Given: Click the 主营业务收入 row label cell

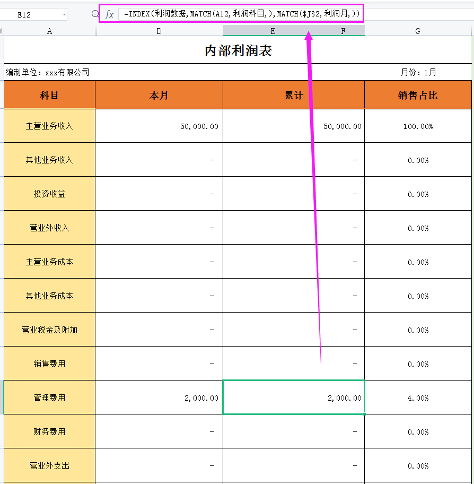Looking at the screenshot, I should [49, 126].
